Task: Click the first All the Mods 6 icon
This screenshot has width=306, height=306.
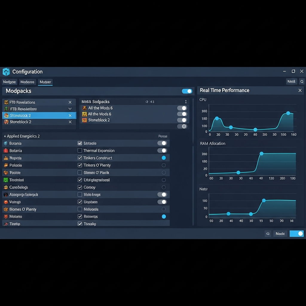Action: coord(84,108)
